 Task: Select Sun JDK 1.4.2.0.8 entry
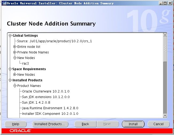(x=36, y=103)
